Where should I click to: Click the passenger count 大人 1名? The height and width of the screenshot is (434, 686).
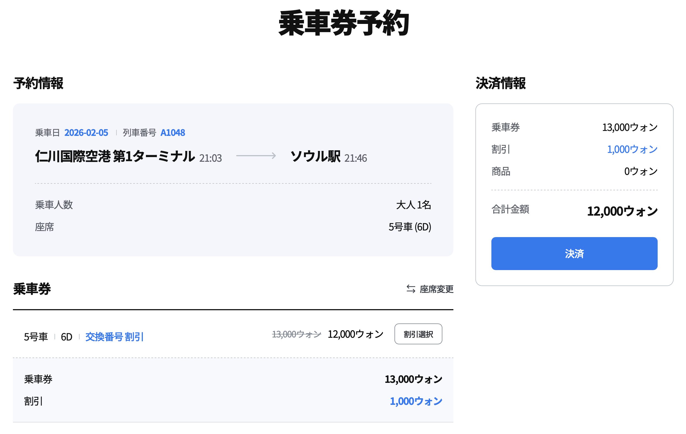click(x=413, y=205)
